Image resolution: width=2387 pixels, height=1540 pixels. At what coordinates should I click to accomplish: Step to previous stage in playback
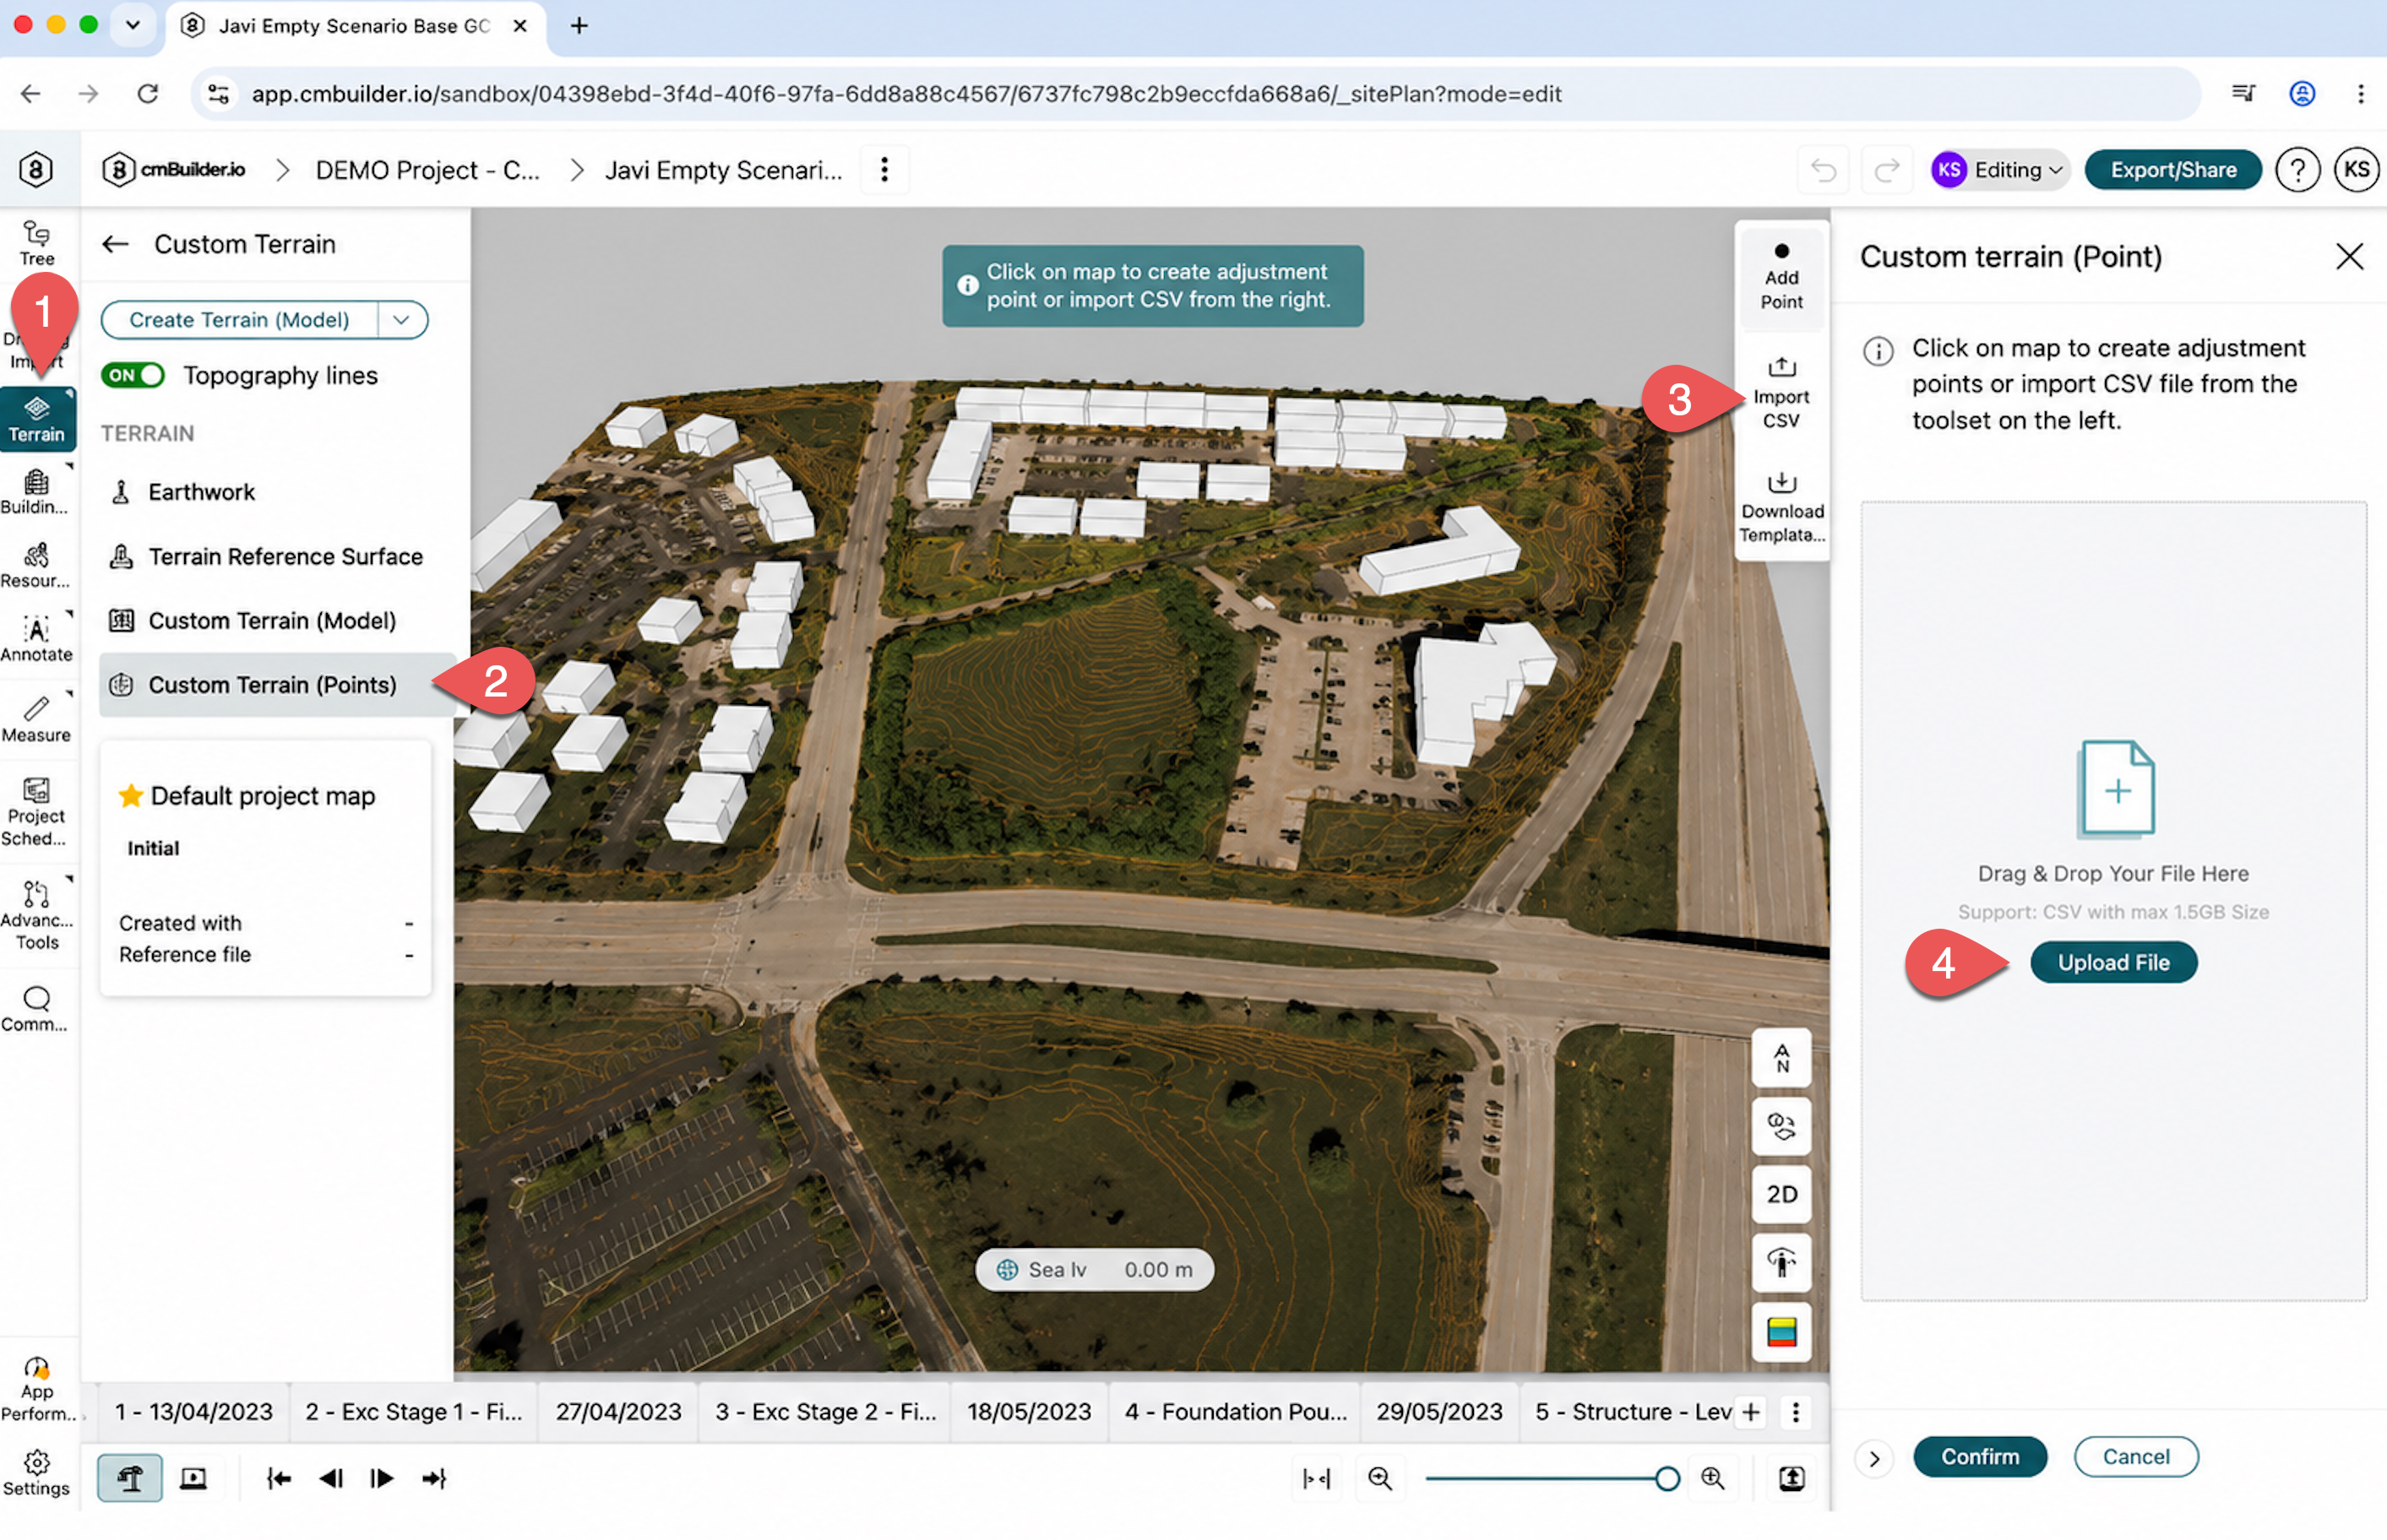click(331, 1478)
